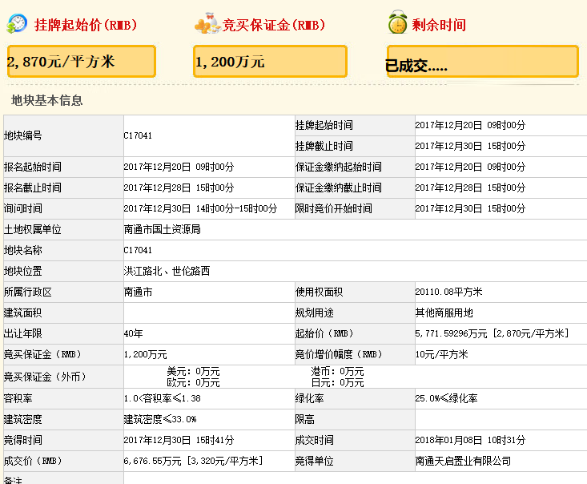Click 港币: 0万元 foreign deposit entry
The image size is (587, 484).
click(x=337, y=372)
